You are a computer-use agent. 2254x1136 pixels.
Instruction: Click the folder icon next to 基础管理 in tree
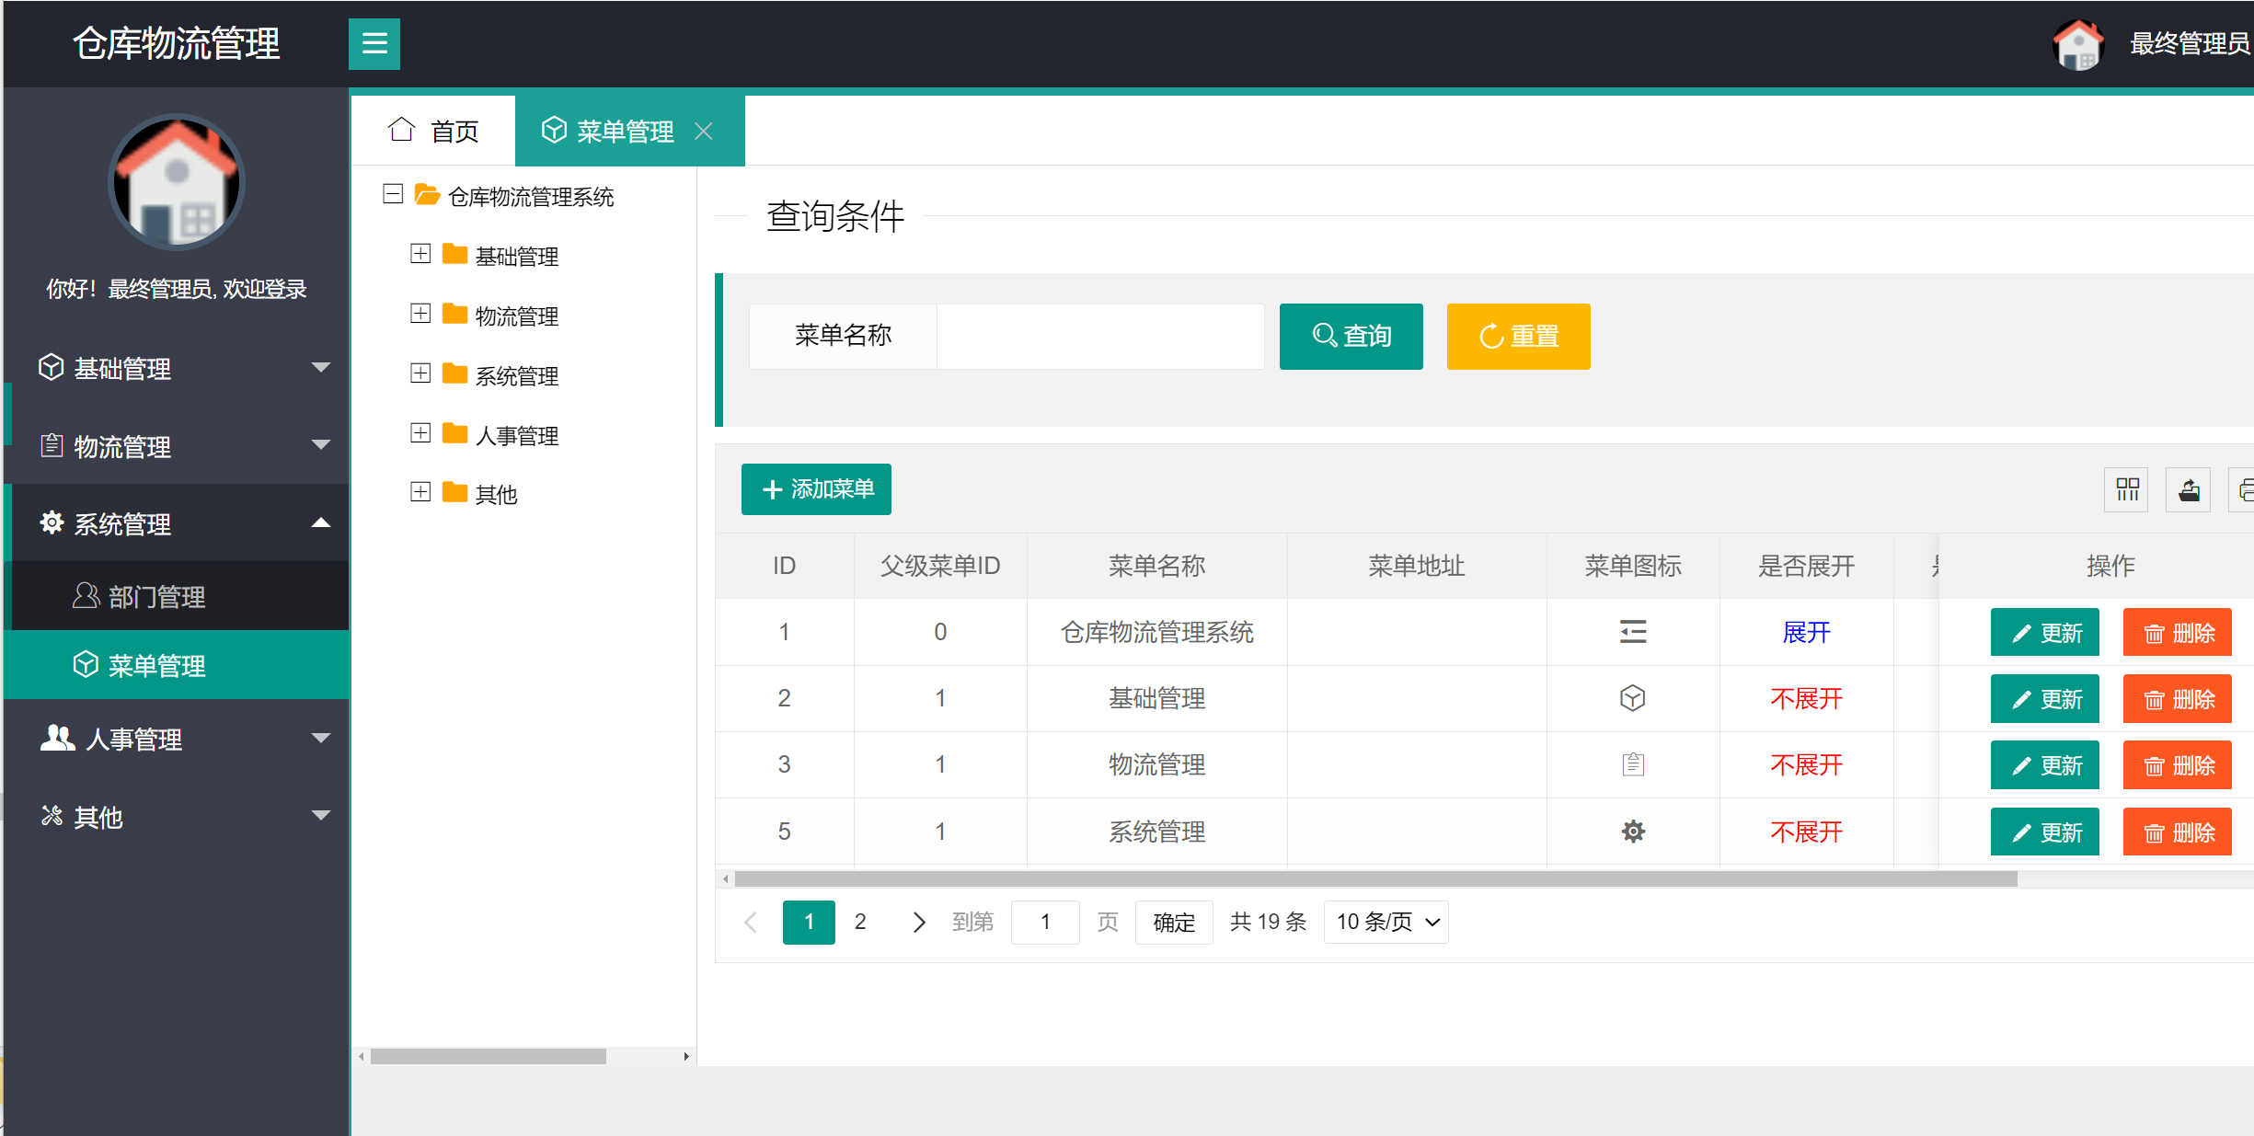coord(454,255)
